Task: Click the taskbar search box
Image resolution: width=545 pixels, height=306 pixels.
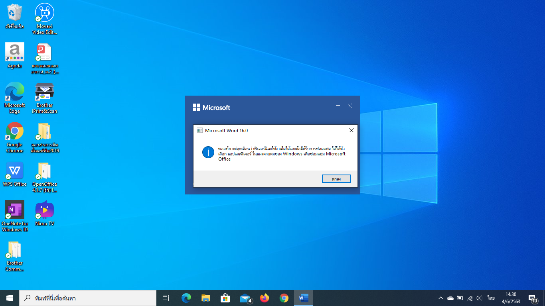Action: (x=88, y=298)
